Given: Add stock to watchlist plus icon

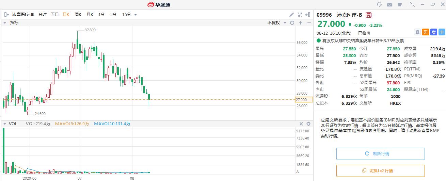Looking at the screenshot, I should [442, 32].
